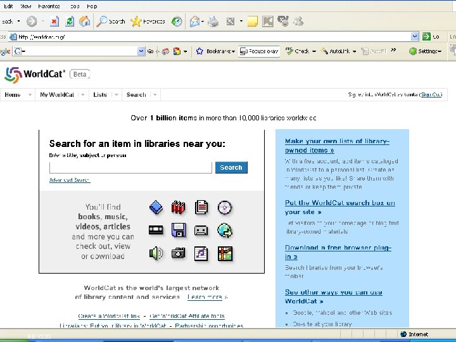Click the browser Forward arrow button
456x342 pixels.
click(32, 22)
